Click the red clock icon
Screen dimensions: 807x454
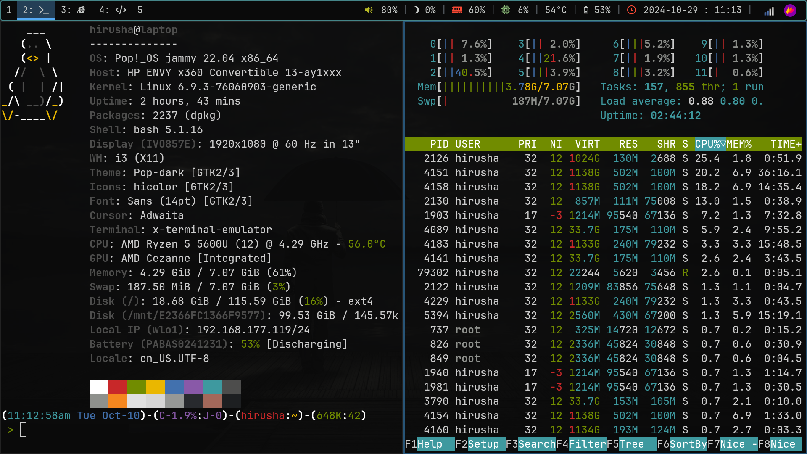tap(631, 10)
